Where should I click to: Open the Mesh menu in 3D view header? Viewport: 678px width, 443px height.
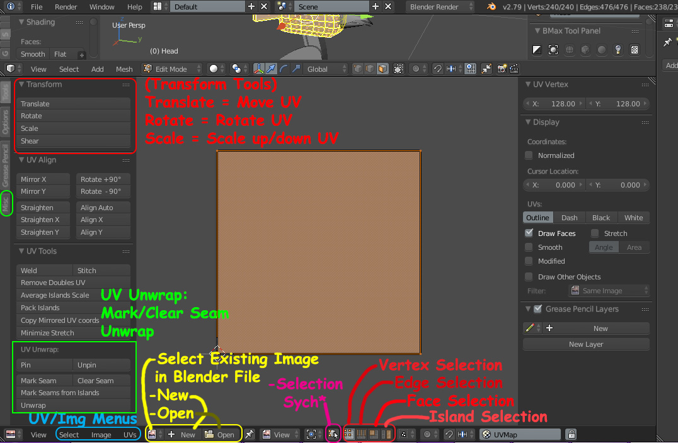(x=124, y=69)
